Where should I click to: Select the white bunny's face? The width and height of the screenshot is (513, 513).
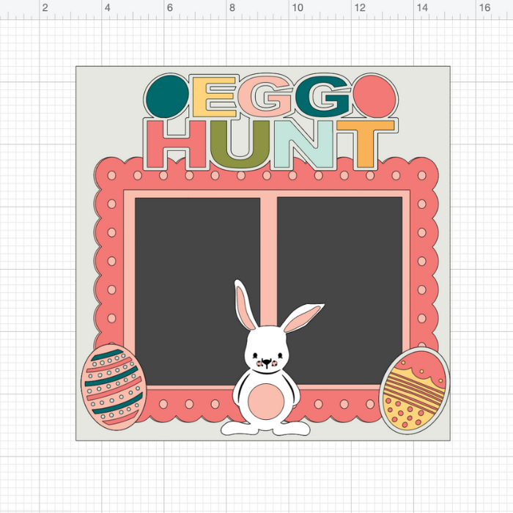[x=267, y=348]
